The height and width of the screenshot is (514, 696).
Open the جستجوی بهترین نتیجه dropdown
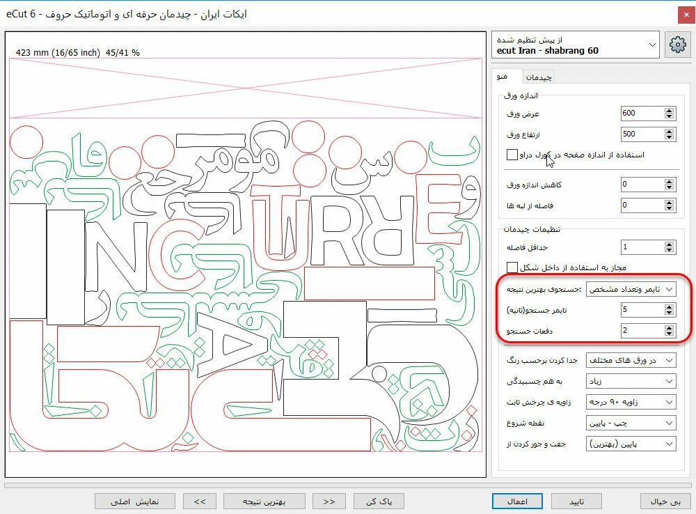pyautogui.click(x=631, y=289)
